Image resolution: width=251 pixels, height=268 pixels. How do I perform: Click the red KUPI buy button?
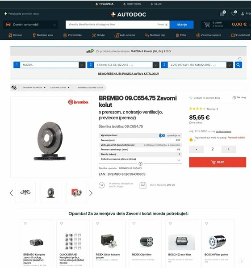(218, 162)
